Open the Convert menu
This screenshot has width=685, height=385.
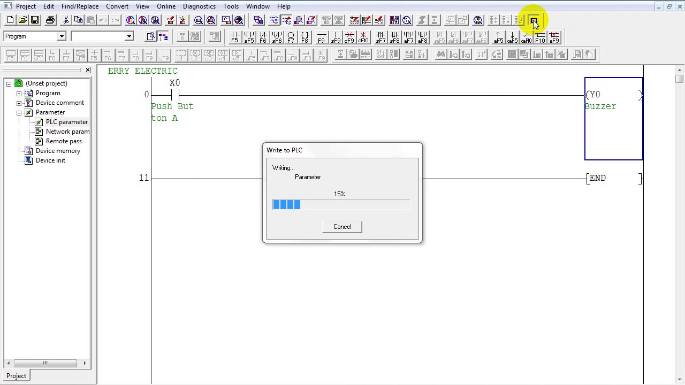pyautogui.click(x=117, y=6)
